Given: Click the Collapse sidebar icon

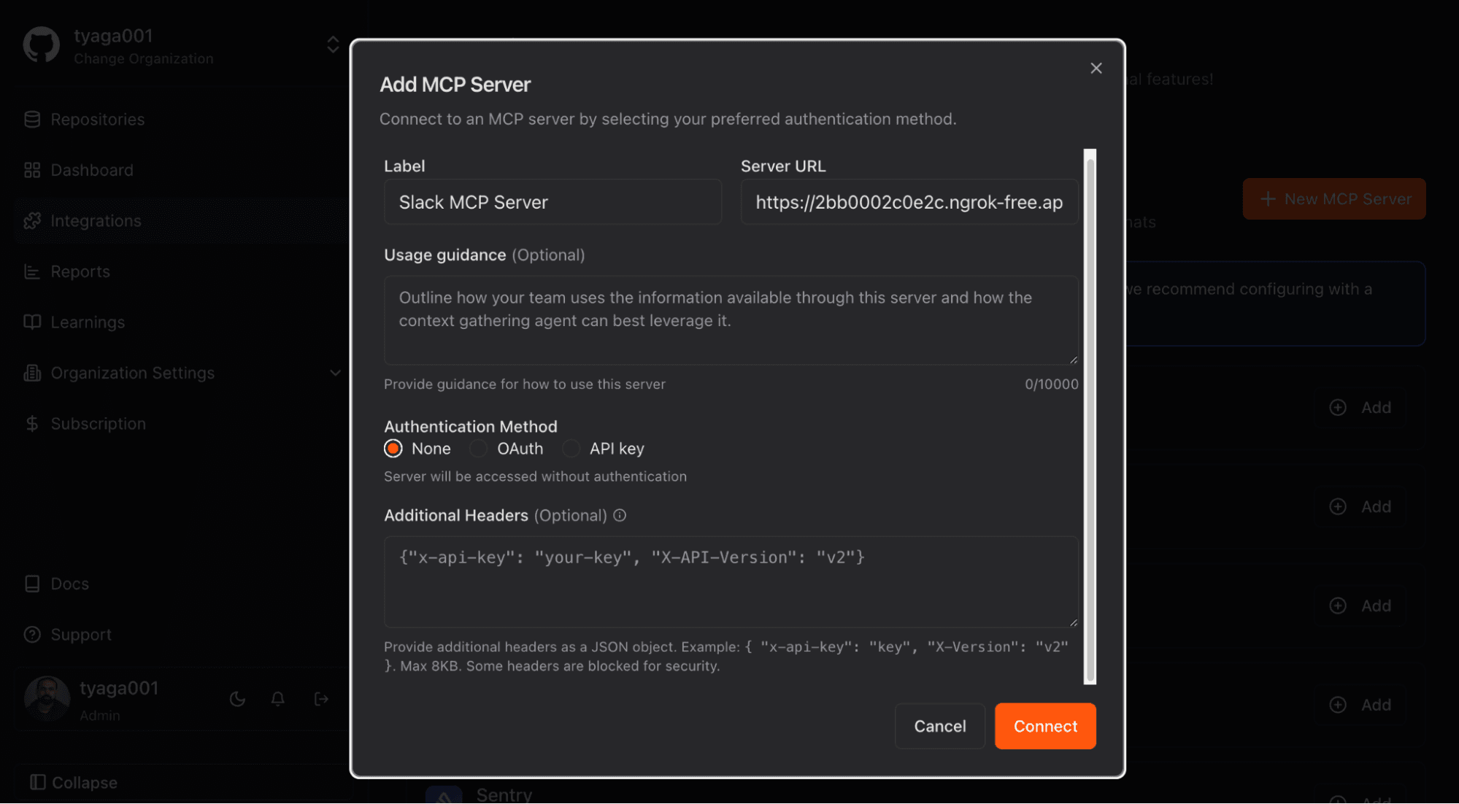Looking at the screenshot, I should pos(38,782).
